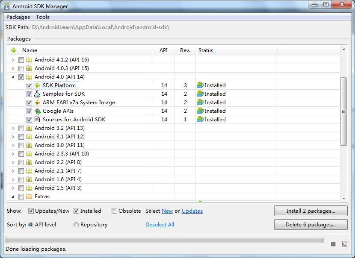
Task: Check the Android 4.1.2 (API 16) checkbox
Action: (21, 60)
